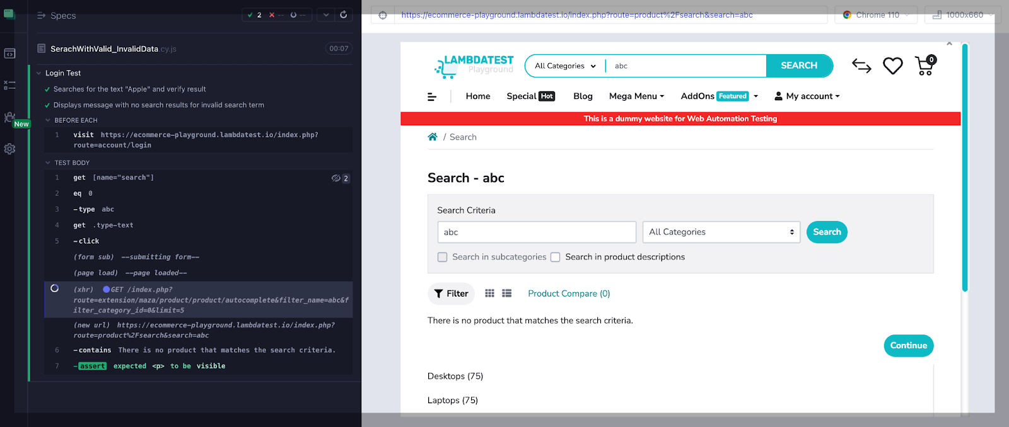This screenshot has height=427, width=1009.
Task: Click the header search input with abc
Action: [x=686, y=65]
